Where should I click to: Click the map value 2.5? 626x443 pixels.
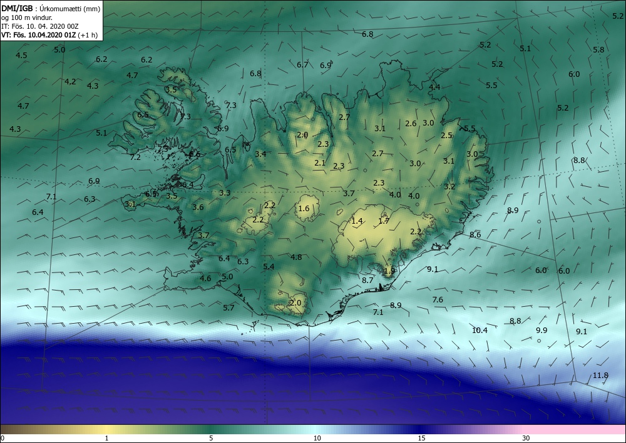click(x=446, y=136)
